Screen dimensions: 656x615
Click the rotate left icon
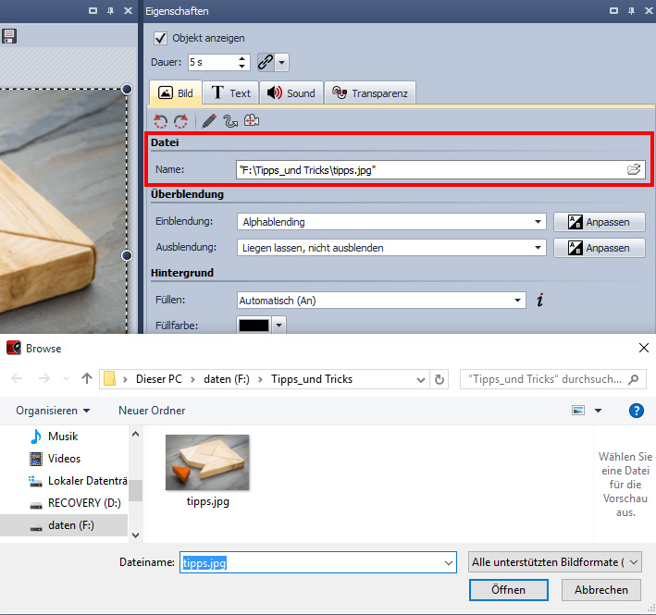pyautogui.click(x=161, y=121)
